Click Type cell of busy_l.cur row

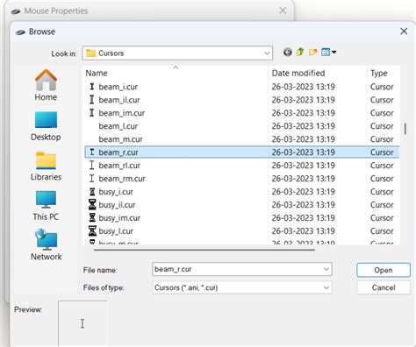click(x=382, y=231)
